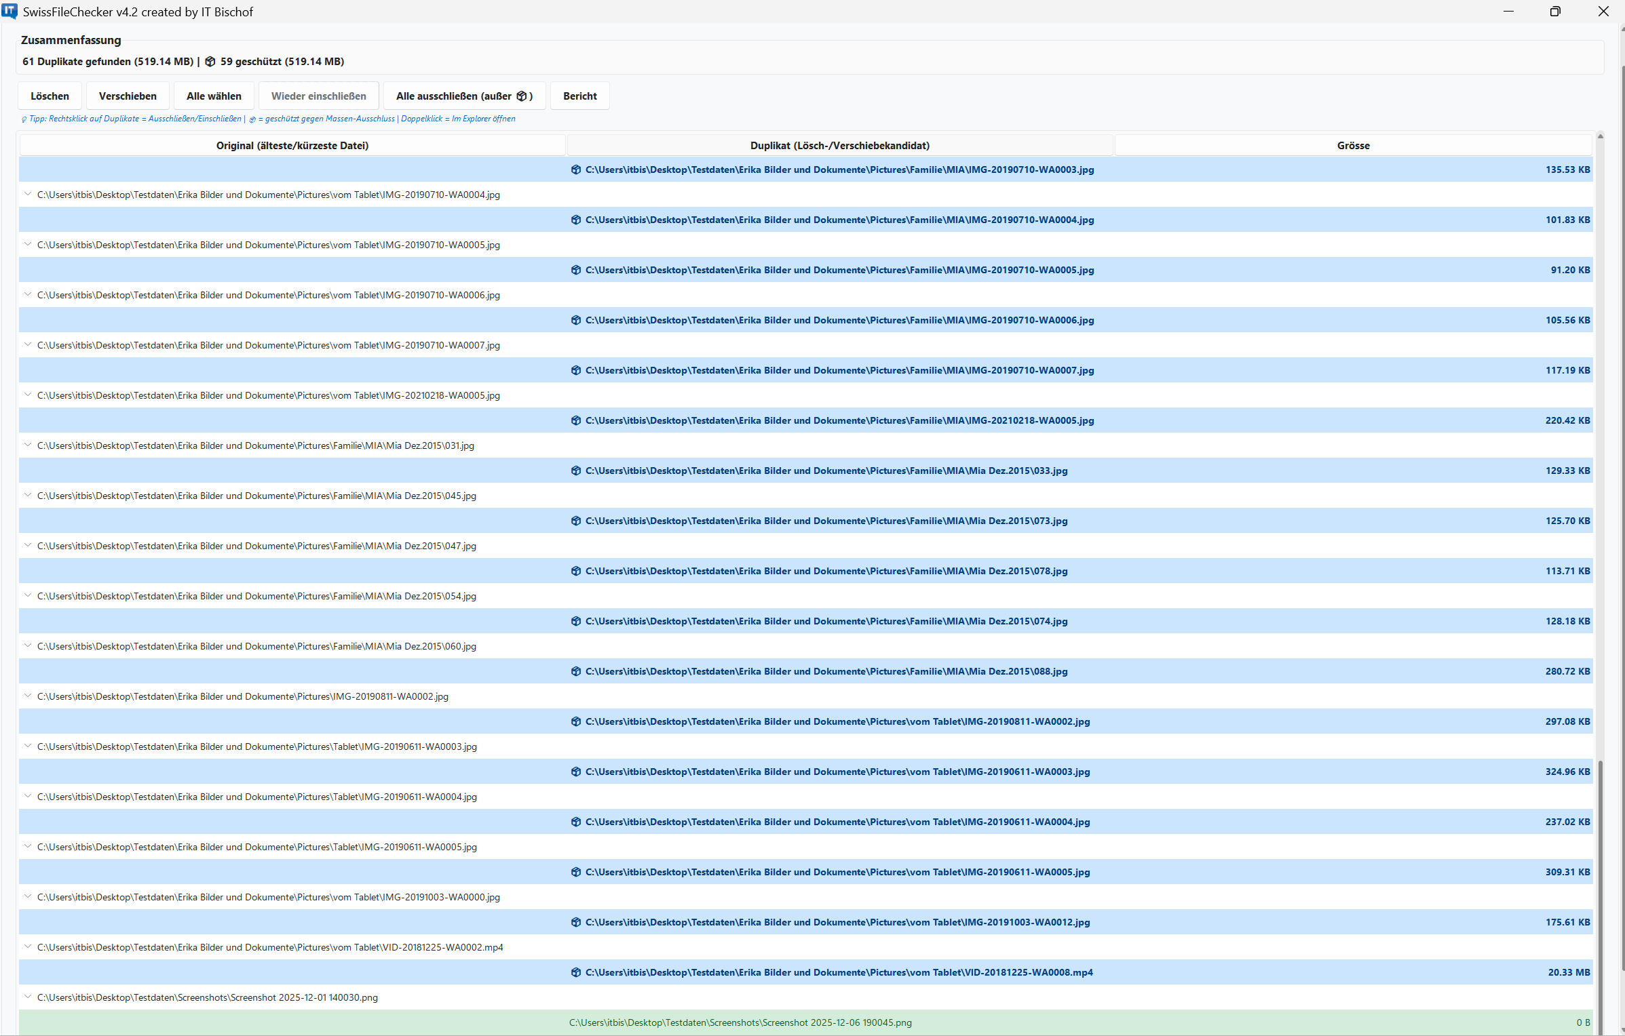
Task: Select the green Screenshot 2025-12-06 190045.png row
Action: (740, 1022)
